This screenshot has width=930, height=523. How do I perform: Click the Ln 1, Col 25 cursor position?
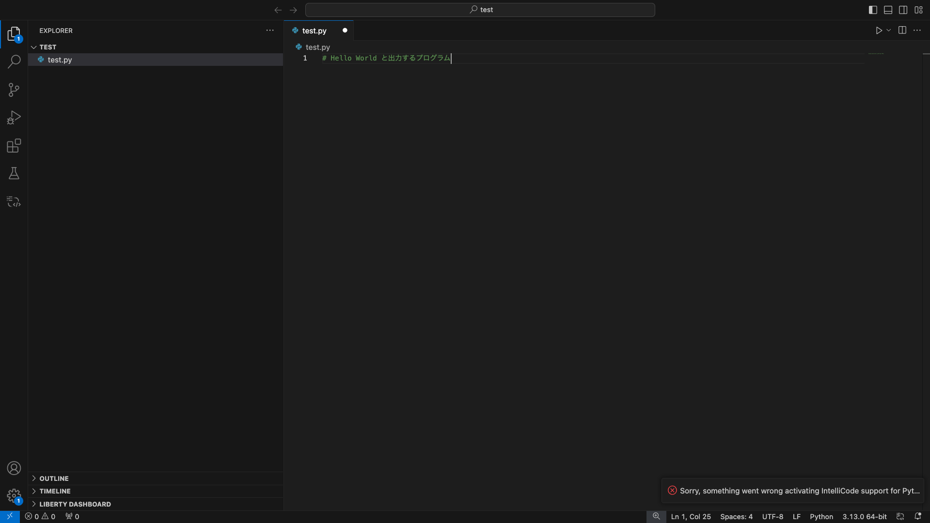pyautogui.click(x=691, y=517)
